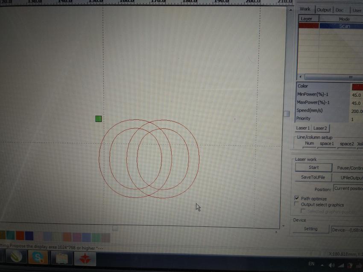The height and width of the screenshot is (272, 363).
Task: Select the red layer row in list
Action: (308, 26)
